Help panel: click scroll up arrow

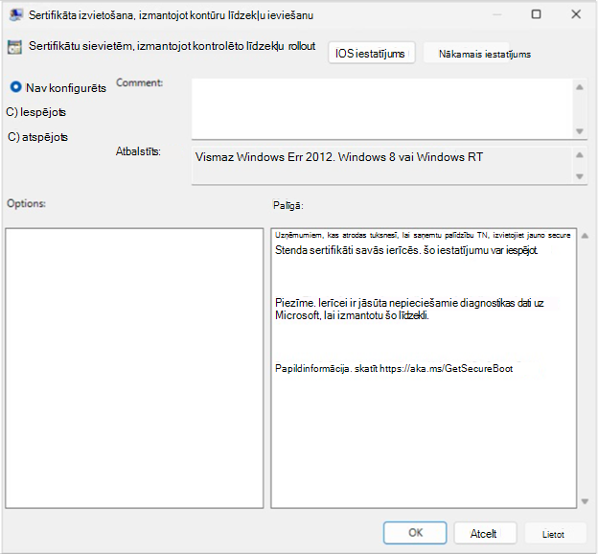585,236
